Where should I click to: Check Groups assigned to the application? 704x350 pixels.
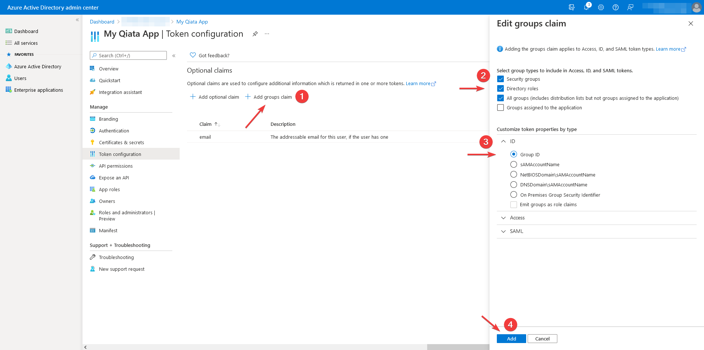500,107
